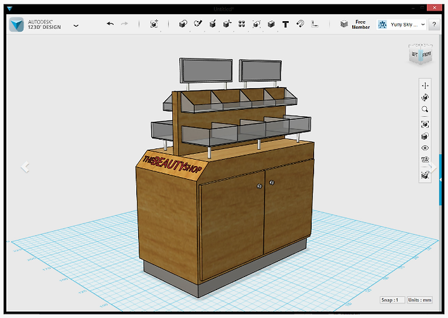This screenshot has width=448, height=318.
Task: Select the Zoom magnifier tool
Action: pos(425,109)
